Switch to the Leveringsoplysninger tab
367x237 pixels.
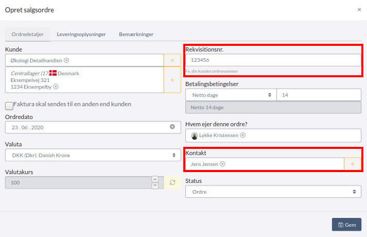(81, 35)
